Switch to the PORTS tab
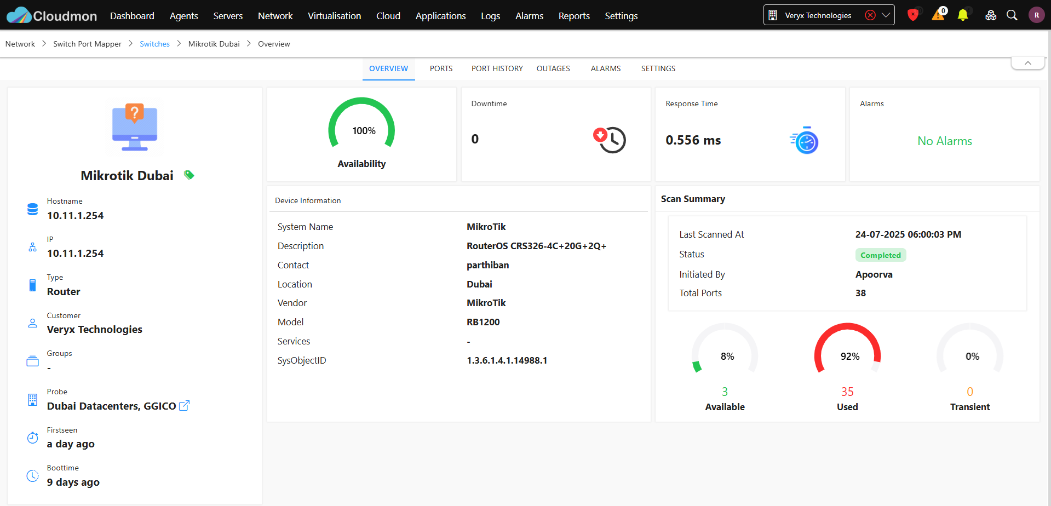1051x506 pixels. (441, 68)
